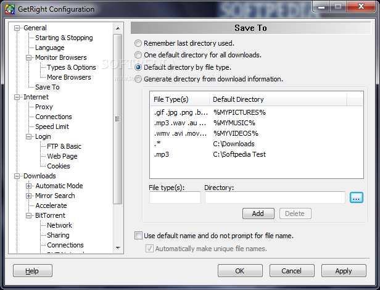Click tree scrollbar down arrow
Viewport: 380px width, 290px height.
click(x=118, y=248)
